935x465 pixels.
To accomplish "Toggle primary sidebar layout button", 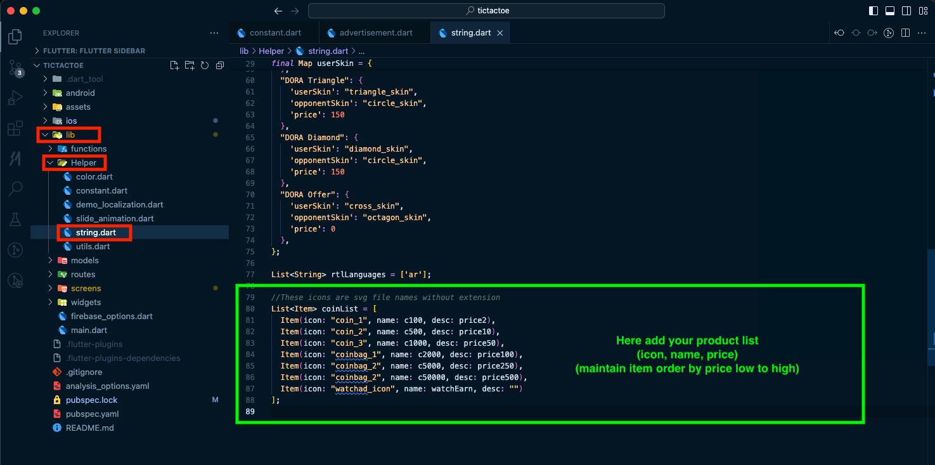I will point(874,11).
